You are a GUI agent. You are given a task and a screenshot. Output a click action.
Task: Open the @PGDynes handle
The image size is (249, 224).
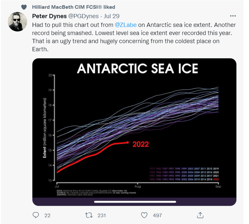coord(84,16)
